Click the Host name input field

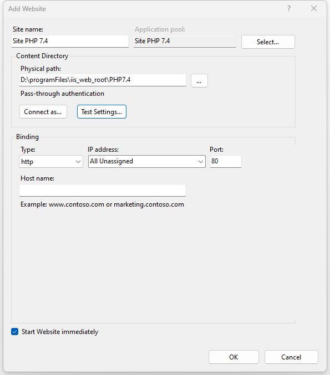pyautogui.click(x=103, y=191)
